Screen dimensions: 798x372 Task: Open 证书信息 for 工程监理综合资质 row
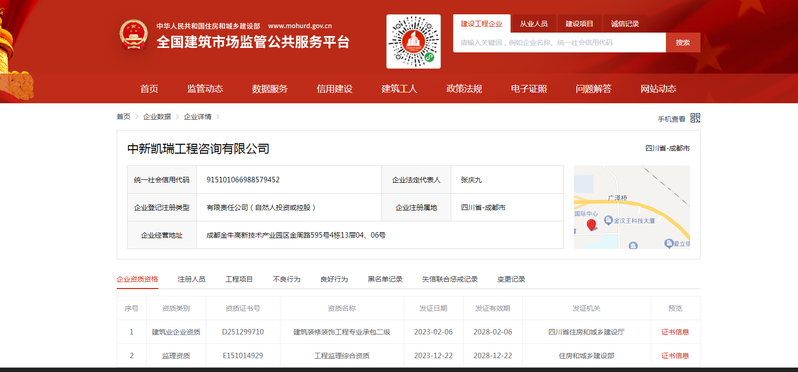(x=675, y=356)
